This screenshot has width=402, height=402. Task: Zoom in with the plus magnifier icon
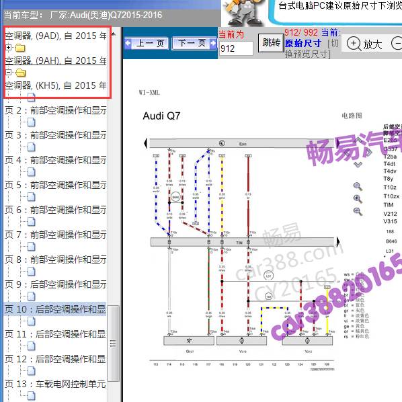tap(358, 199)
